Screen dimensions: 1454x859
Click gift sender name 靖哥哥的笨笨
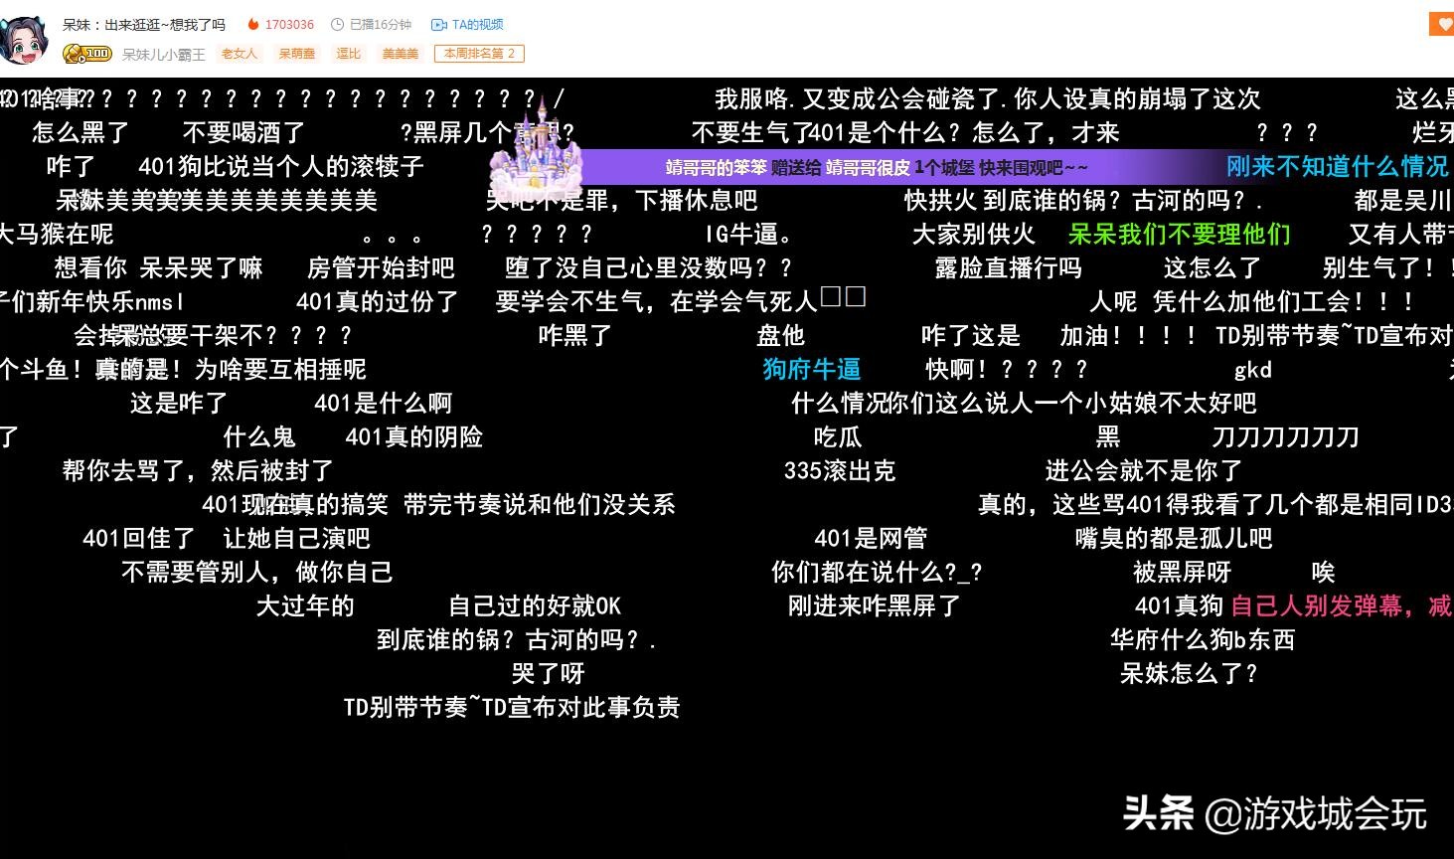coord(716,167)
